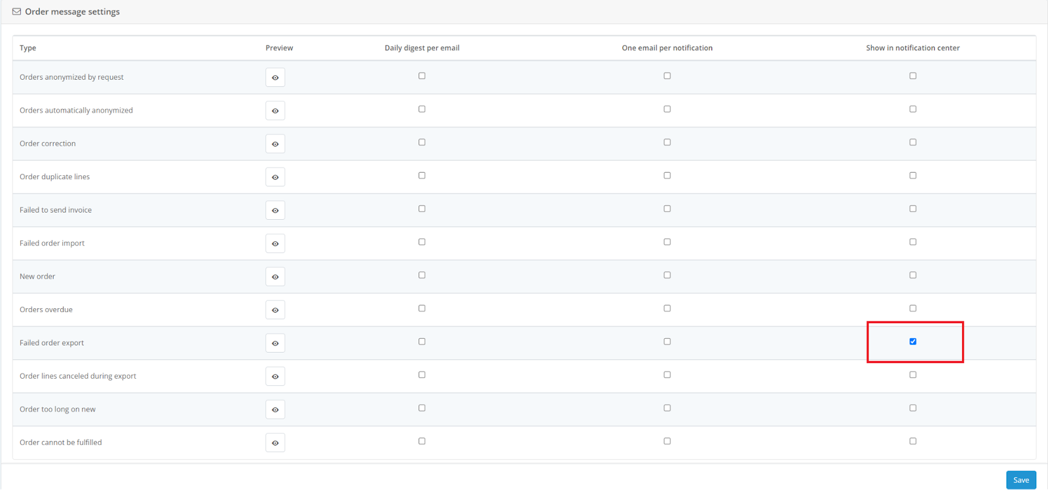The image size is (1048, 490).
Task: Enable one email per notification for Orders overdue
Action: tap(667, 308)
